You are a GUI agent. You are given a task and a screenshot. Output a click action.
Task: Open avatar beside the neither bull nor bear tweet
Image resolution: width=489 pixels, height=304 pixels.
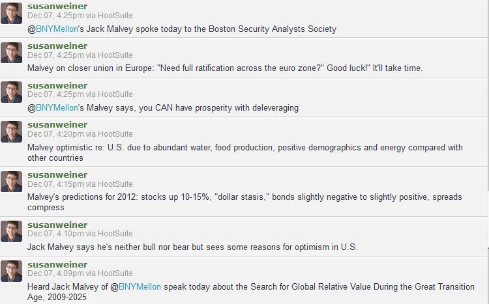[11, 232]
